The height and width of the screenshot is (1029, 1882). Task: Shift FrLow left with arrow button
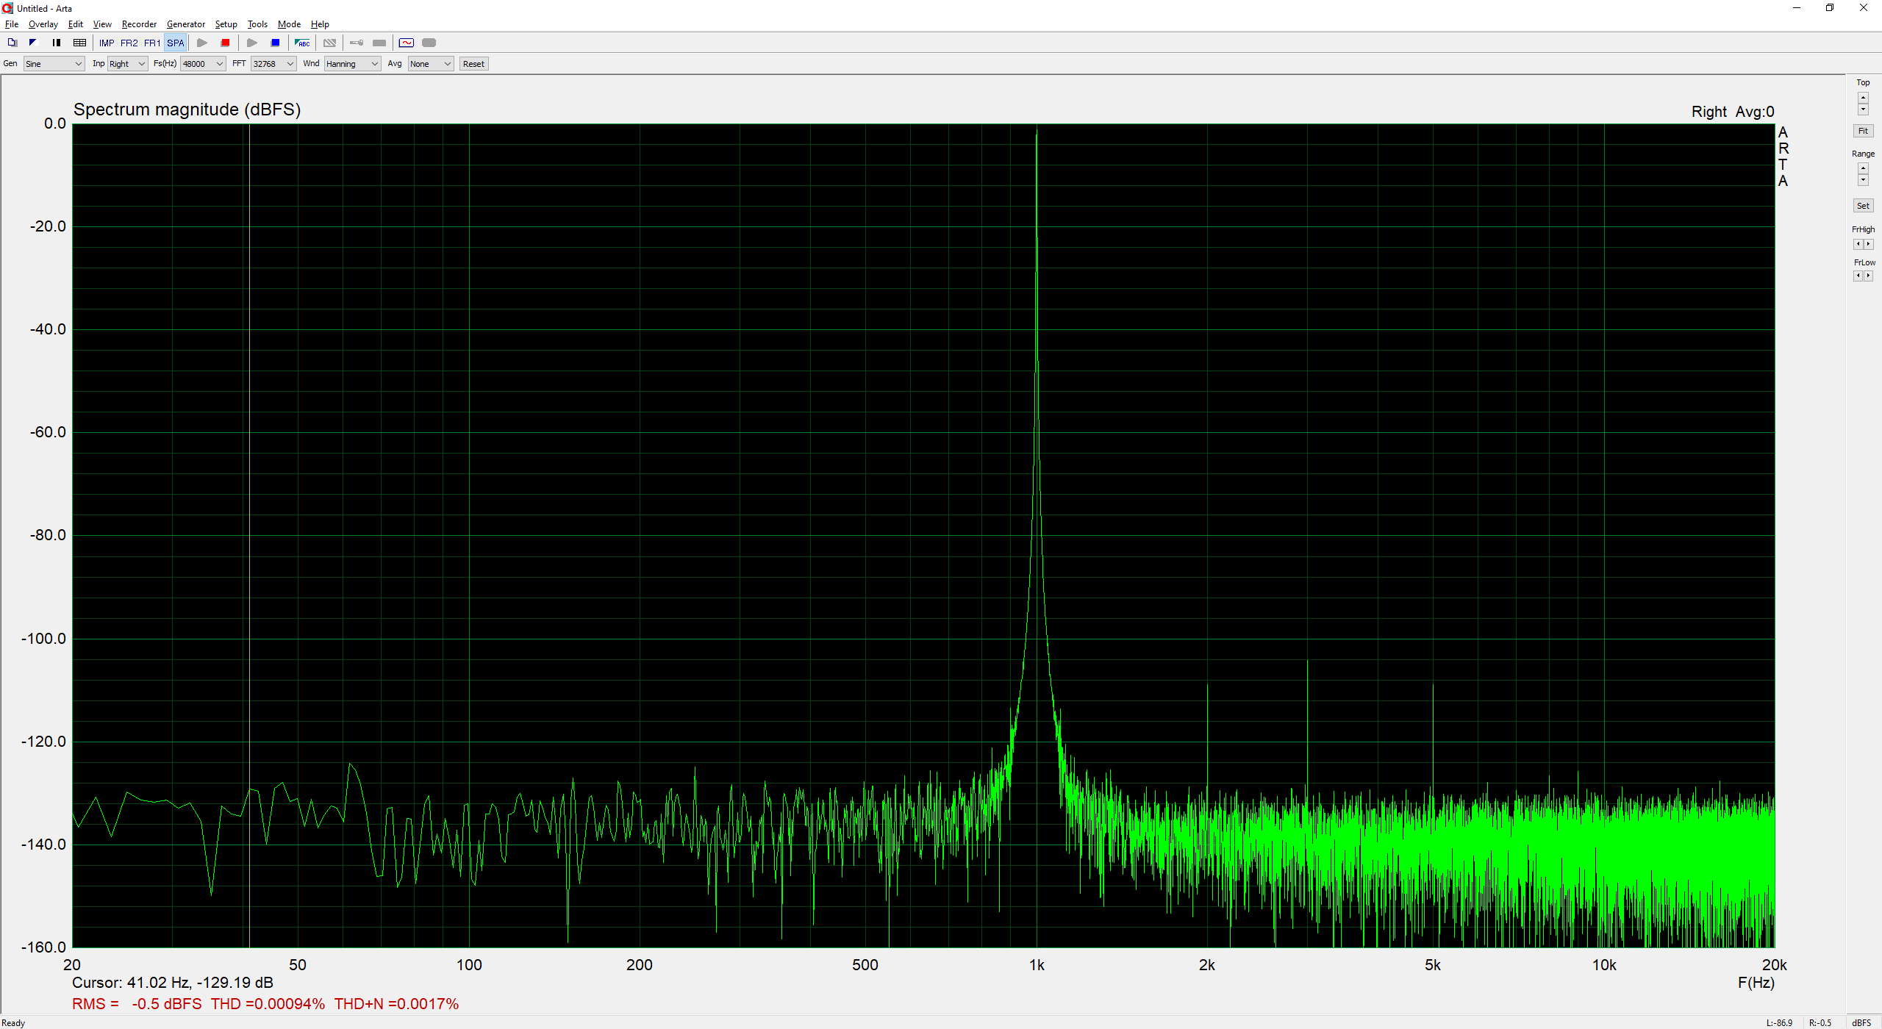(x=1858, y=276)
